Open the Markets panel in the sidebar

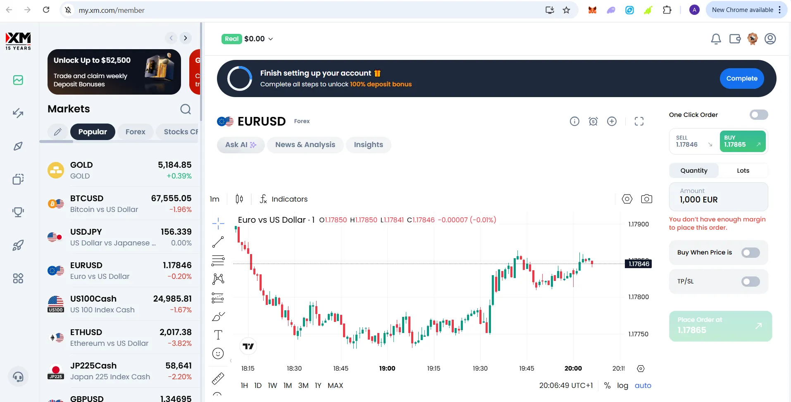click(18, 80)
